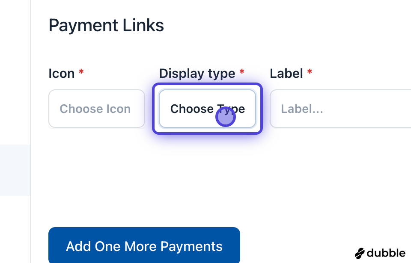Click the Icon field label

coord(62,74)
